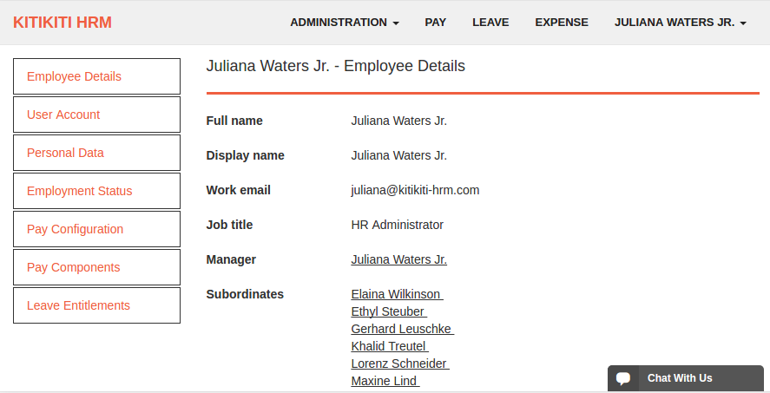Open the Chat With Us widget
This screenshot has height=393, width=770.
680,378
